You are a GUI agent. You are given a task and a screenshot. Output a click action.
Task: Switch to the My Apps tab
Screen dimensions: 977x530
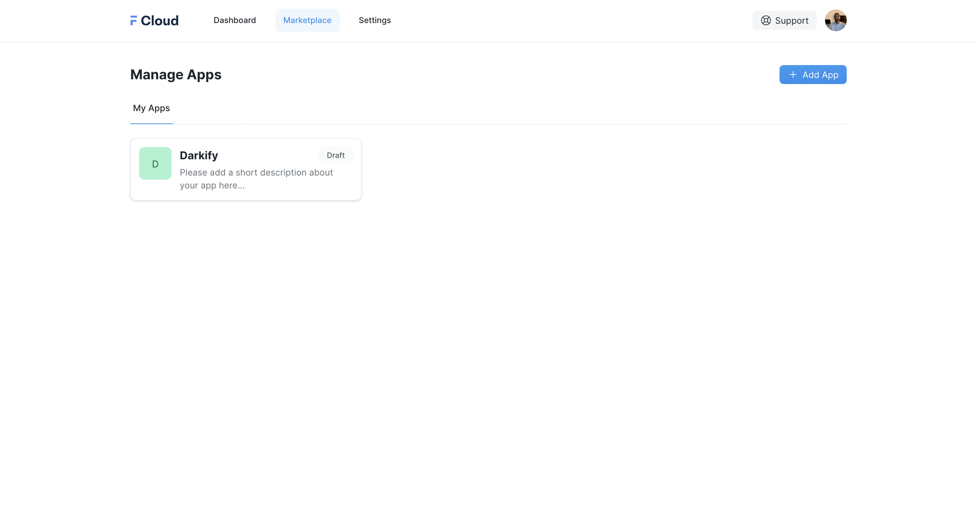[x=151, y=108]
